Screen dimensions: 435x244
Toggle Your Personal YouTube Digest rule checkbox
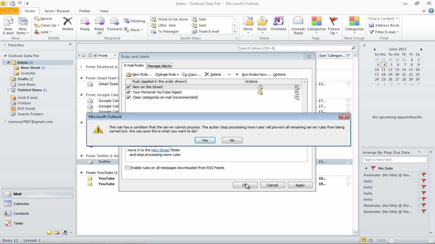[x=128, y=92]
